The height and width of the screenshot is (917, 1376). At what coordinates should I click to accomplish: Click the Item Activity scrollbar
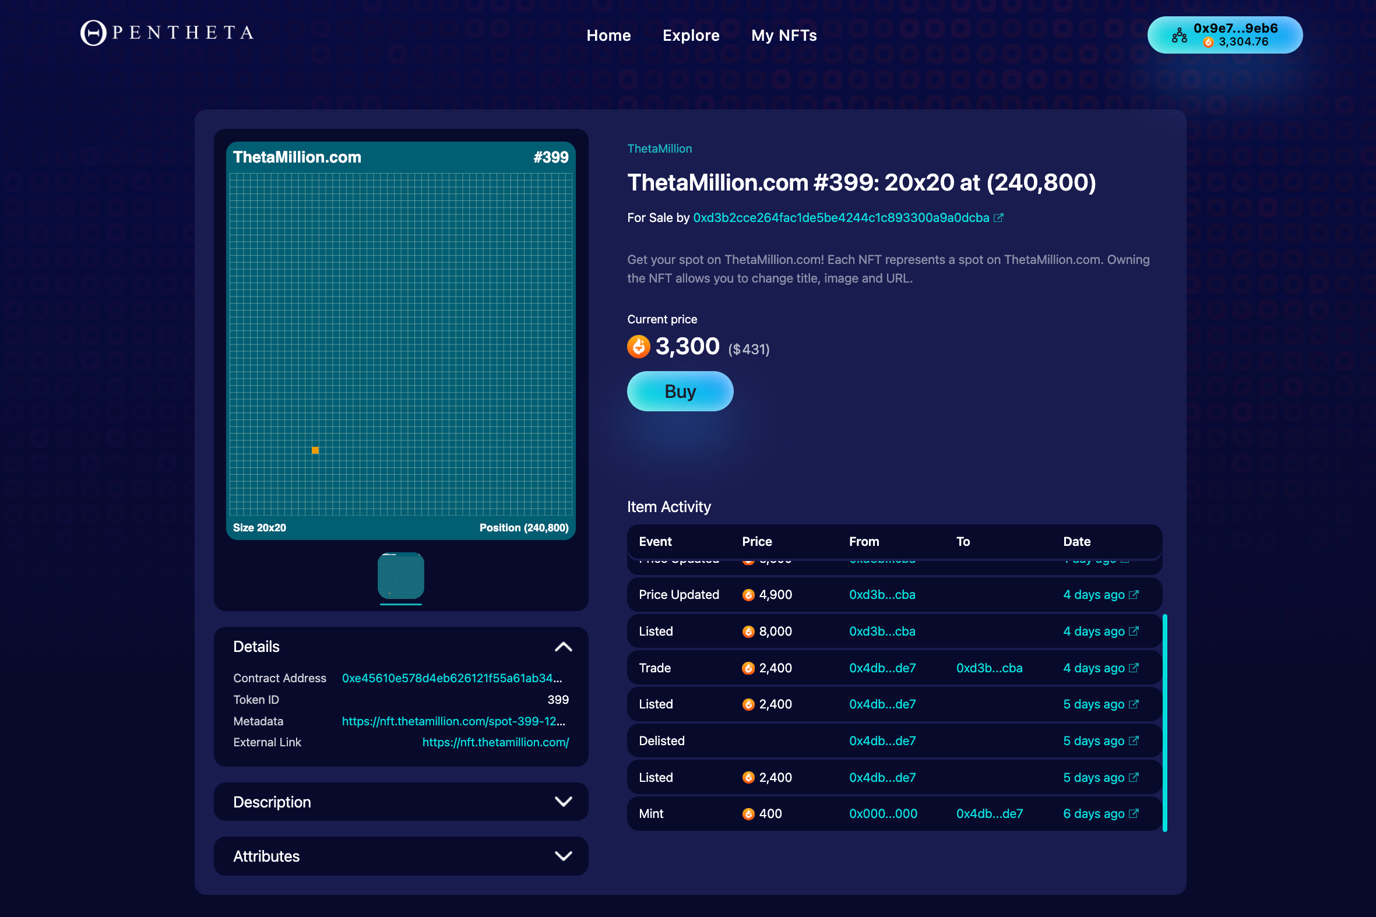[x=1165, y=722]
